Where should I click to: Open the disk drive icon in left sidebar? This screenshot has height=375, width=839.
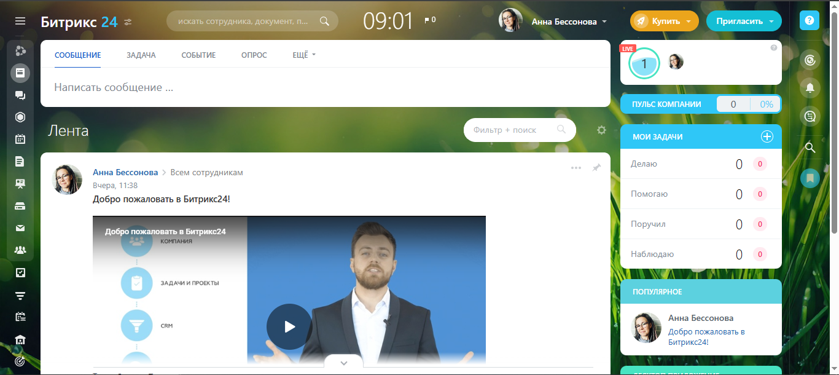20,206
